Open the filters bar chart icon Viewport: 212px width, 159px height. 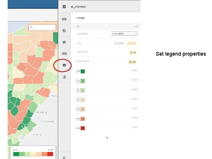(x=64, y=77)
